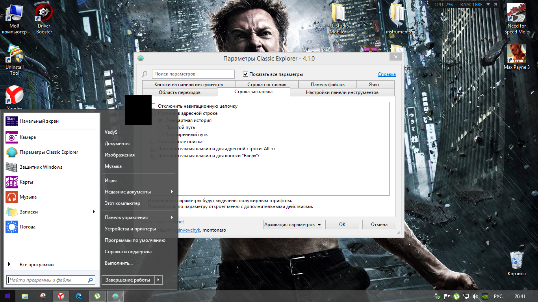Open Camera app icon in start menu
This screenshot has height=302, width=538.
pos(12,137)
